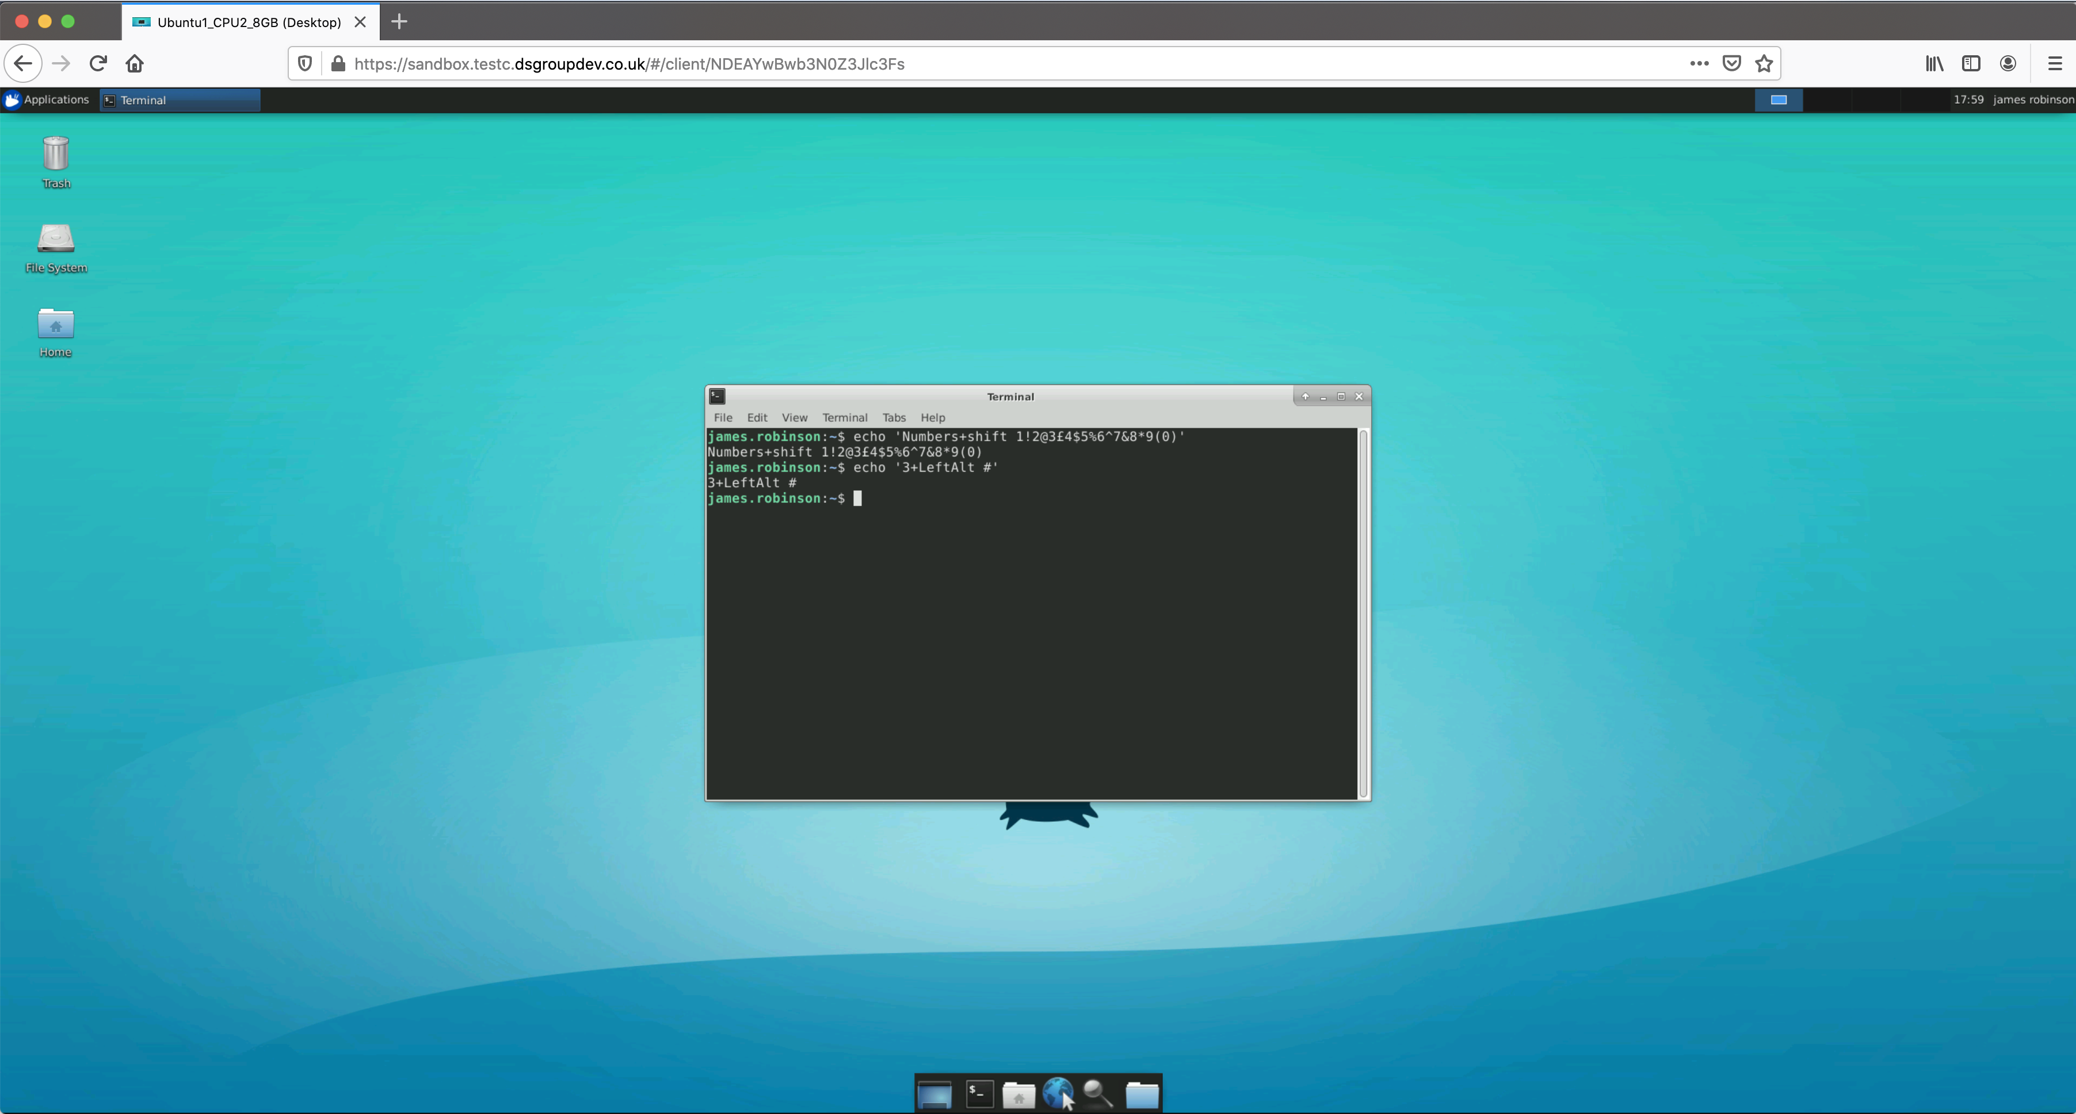Save the page to Pocket

pos(1732,64)
